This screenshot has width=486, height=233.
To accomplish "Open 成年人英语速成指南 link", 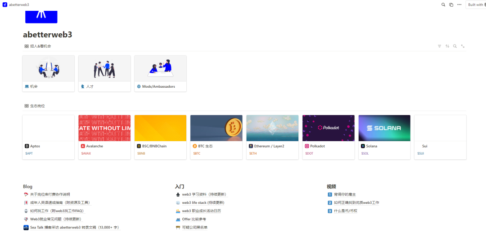I will click(60, 202).
